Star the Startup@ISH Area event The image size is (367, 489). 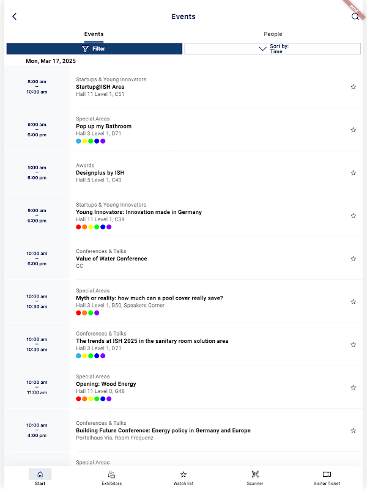click(354, 87)
